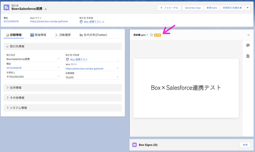Switch to the 詳細情報 tab
Image resolution: width=255 pixels, height=152 pixels.
pyautogui.click(x=14, y=35)
